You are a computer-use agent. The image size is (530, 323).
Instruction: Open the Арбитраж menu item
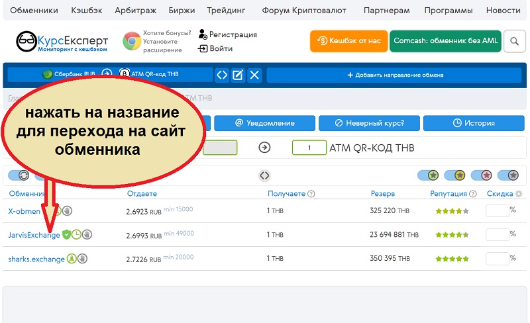(x=136, y=11)
